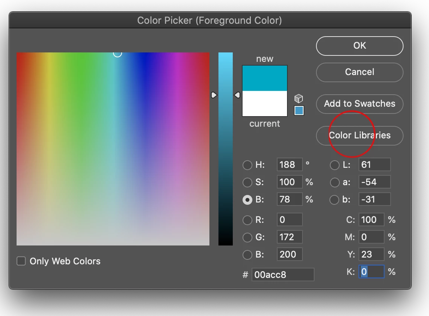Select the L lightness radio button
Image resolution: width=429 pixels, height=316 pixels.
click(334, 165)
